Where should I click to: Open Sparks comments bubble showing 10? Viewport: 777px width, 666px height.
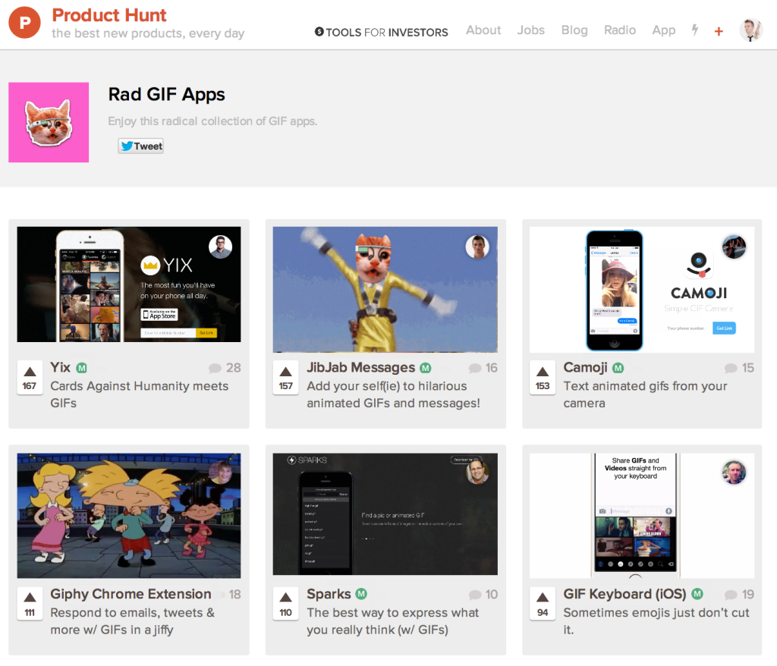(x=483, y=595)
